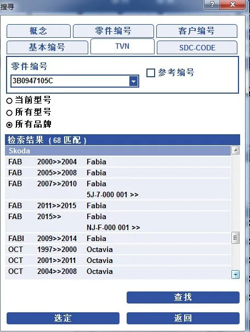Select the 当前型号 radio option
The image size is (250, 332).
(9, 101)
